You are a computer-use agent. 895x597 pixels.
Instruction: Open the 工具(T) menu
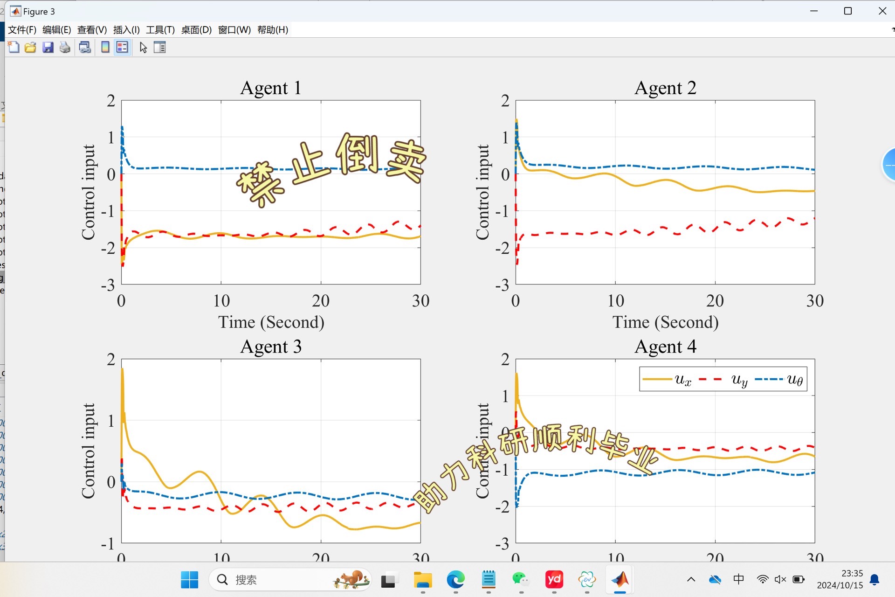[160, 30]
